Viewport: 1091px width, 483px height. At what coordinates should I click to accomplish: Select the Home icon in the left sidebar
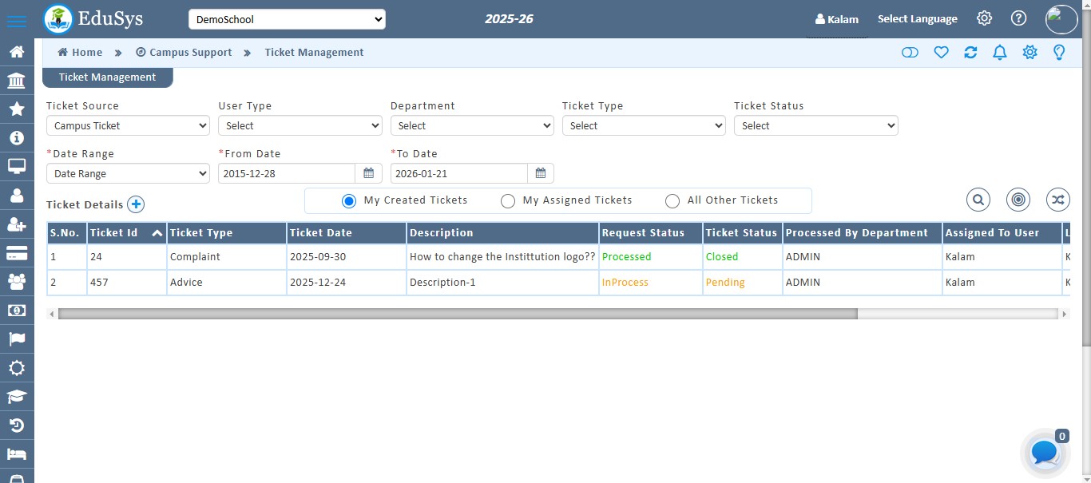(17, 51)
